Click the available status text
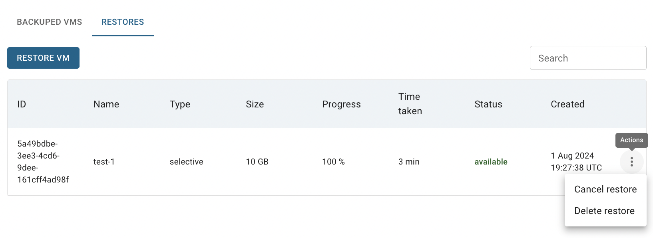 [x=491, y=162]
